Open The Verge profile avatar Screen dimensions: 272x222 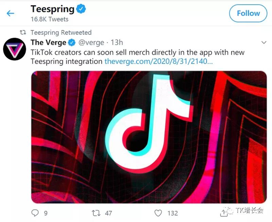coord(14,49)
